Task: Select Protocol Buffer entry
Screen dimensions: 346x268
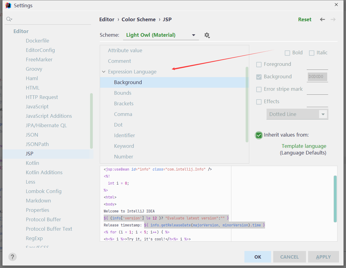Action: tap(43, 219)
